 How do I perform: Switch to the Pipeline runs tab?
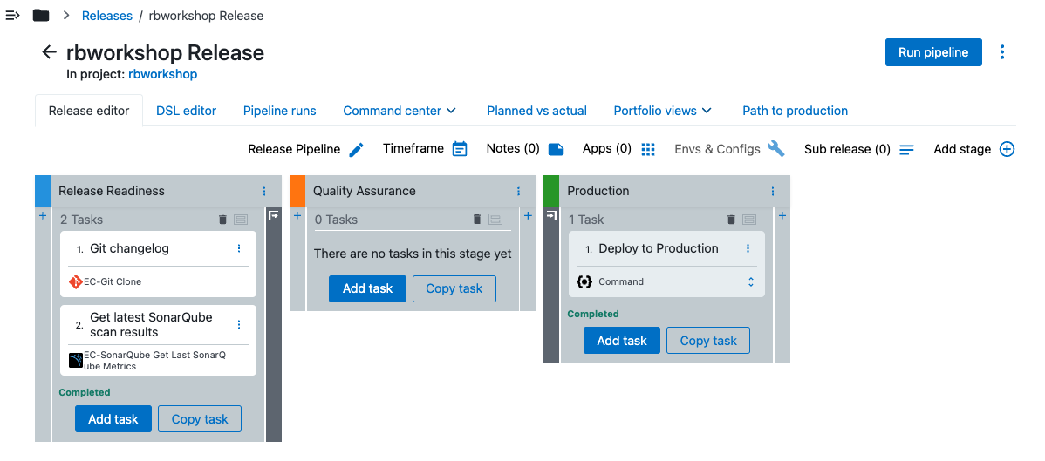coord(279,111)
